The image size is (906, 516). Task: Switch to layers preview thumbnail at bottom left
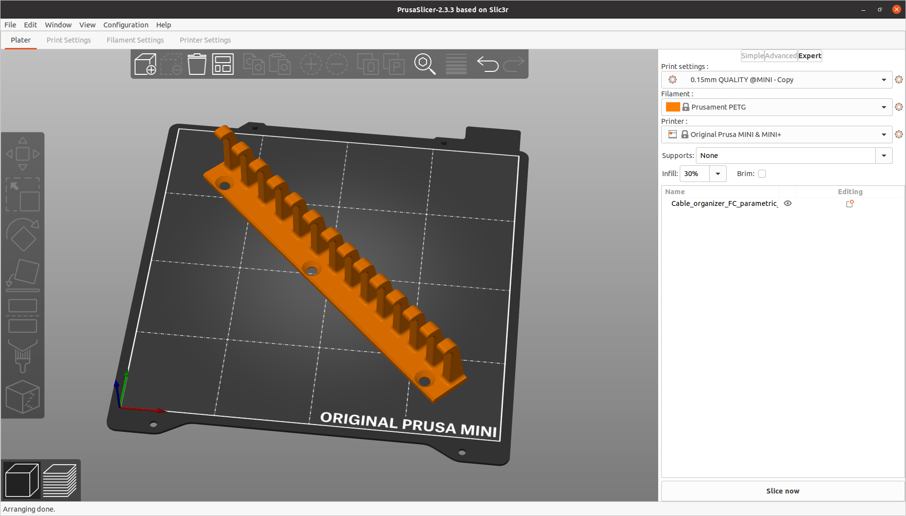(60, 480)
